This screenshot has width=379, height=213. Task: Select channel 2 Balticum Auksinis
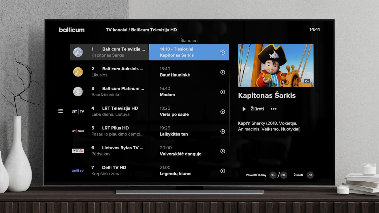coord(109,72)
